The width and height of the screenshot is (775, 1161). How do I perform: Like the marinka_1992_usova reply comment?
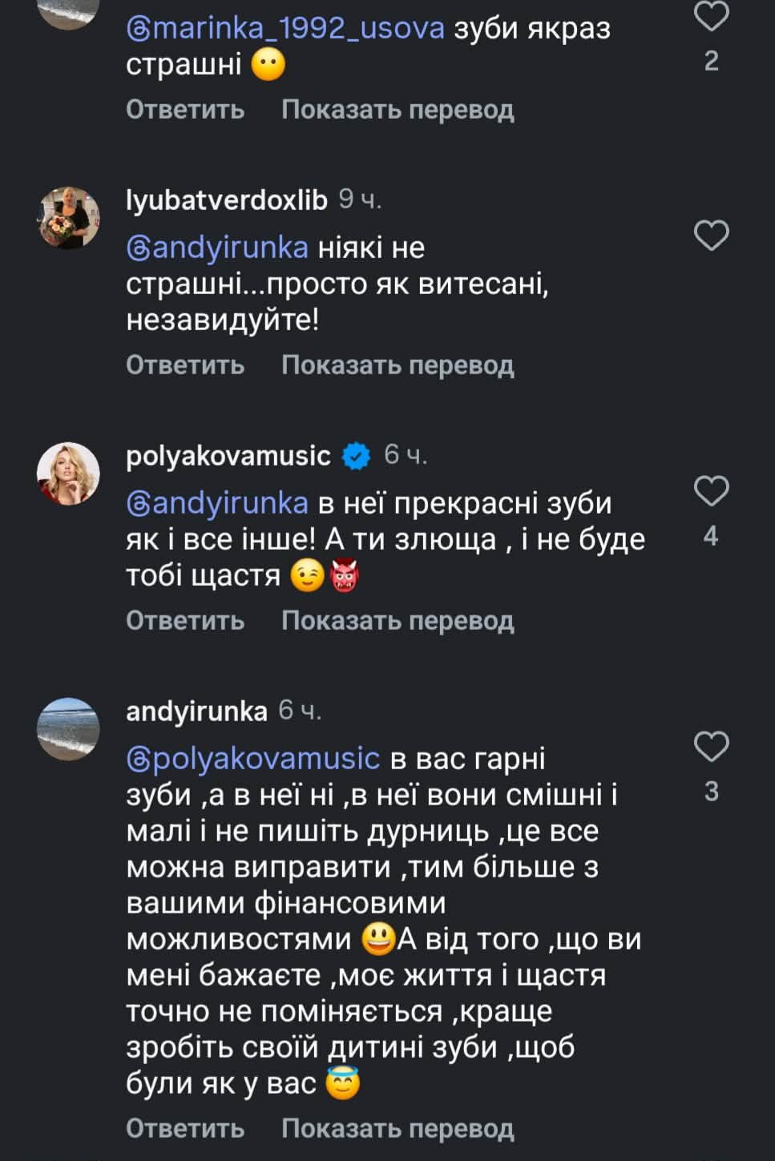tap(711, 17)
